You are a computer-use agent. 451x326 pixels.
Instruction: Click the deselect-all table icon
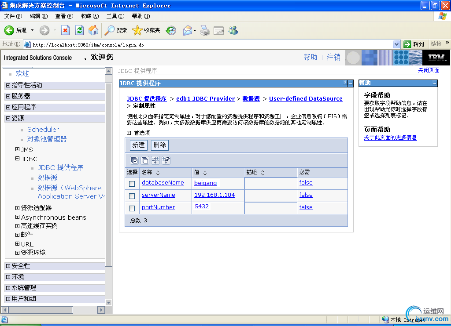(x=144, y=160)
